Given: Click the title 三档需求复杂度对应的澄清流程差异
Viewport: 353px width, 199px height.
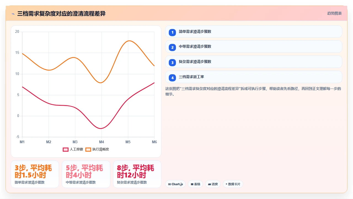Looking at the screenshot, I should (x=61, y=14).
